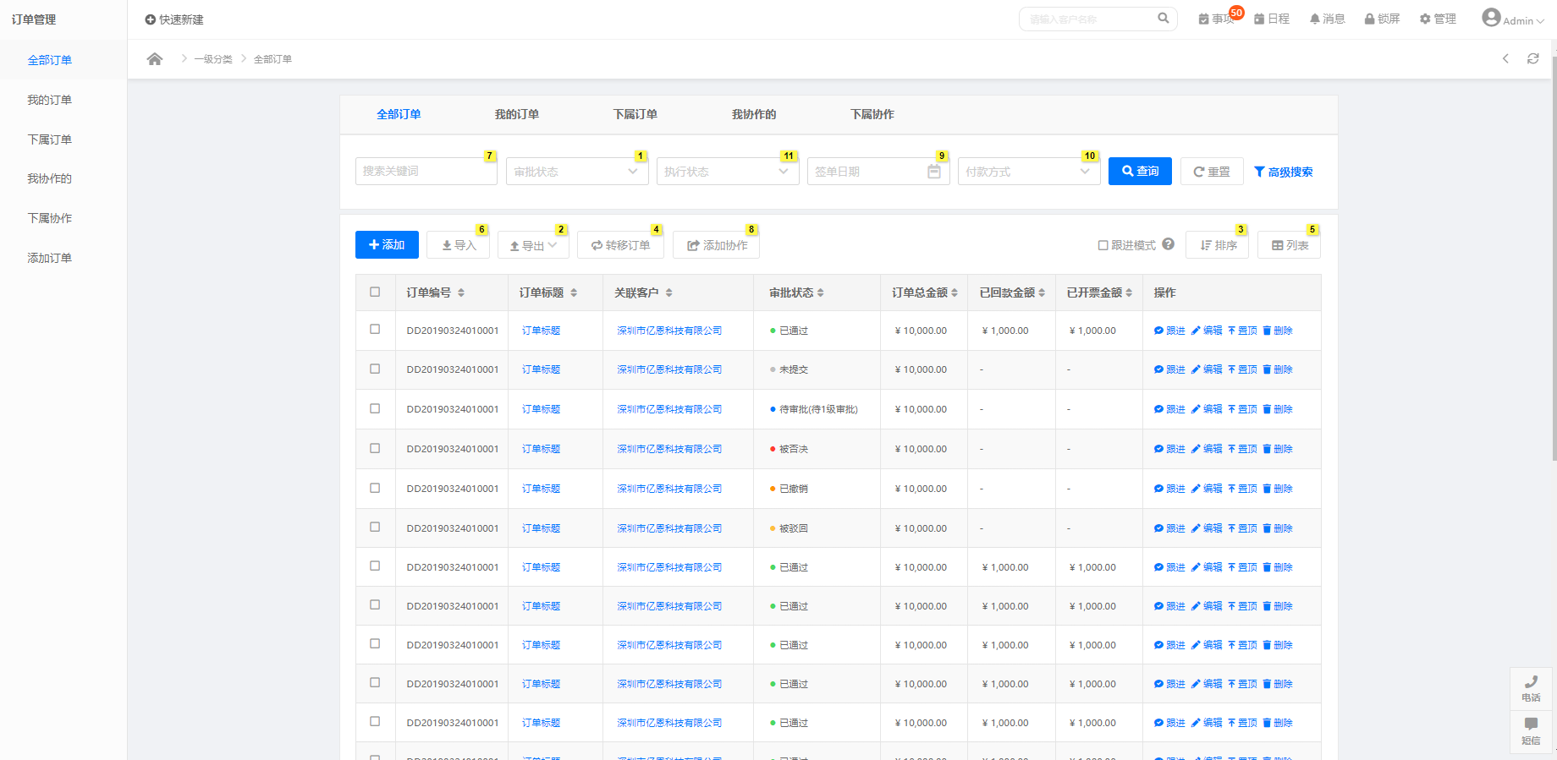Sort by 订单总金额 column arrows
The image size is (1557, 760).
click(x=955, y=293)
